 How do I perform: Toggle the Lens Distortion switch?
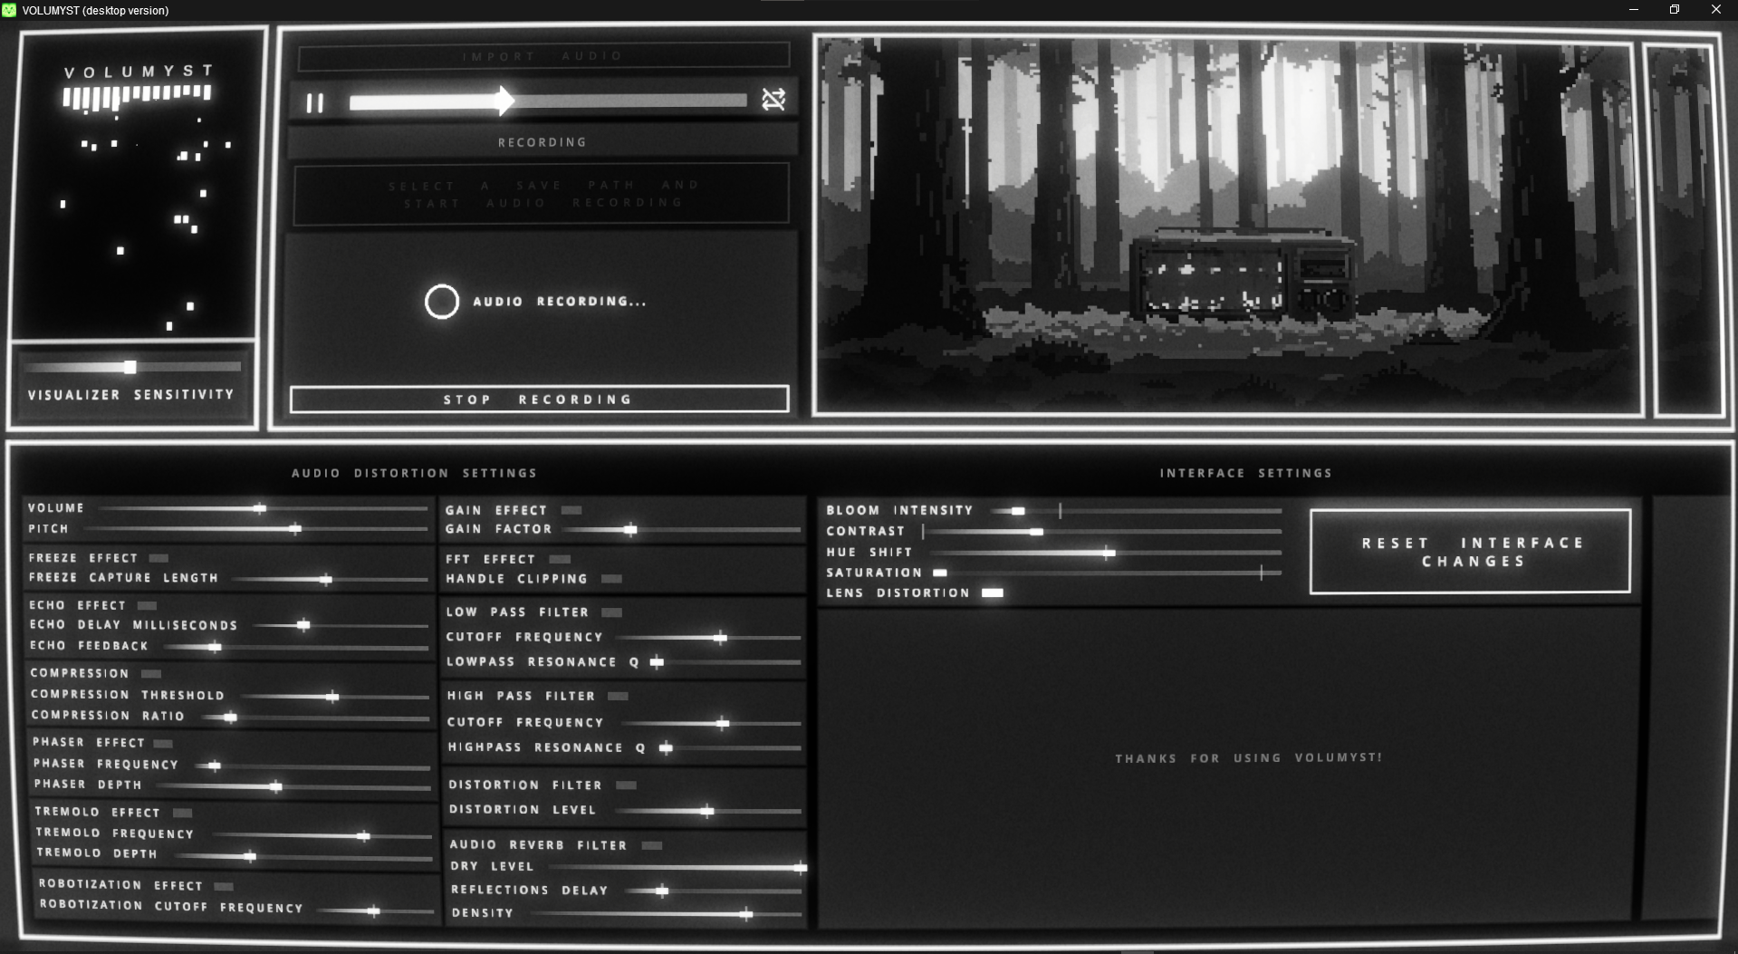(x=993, y=593)
